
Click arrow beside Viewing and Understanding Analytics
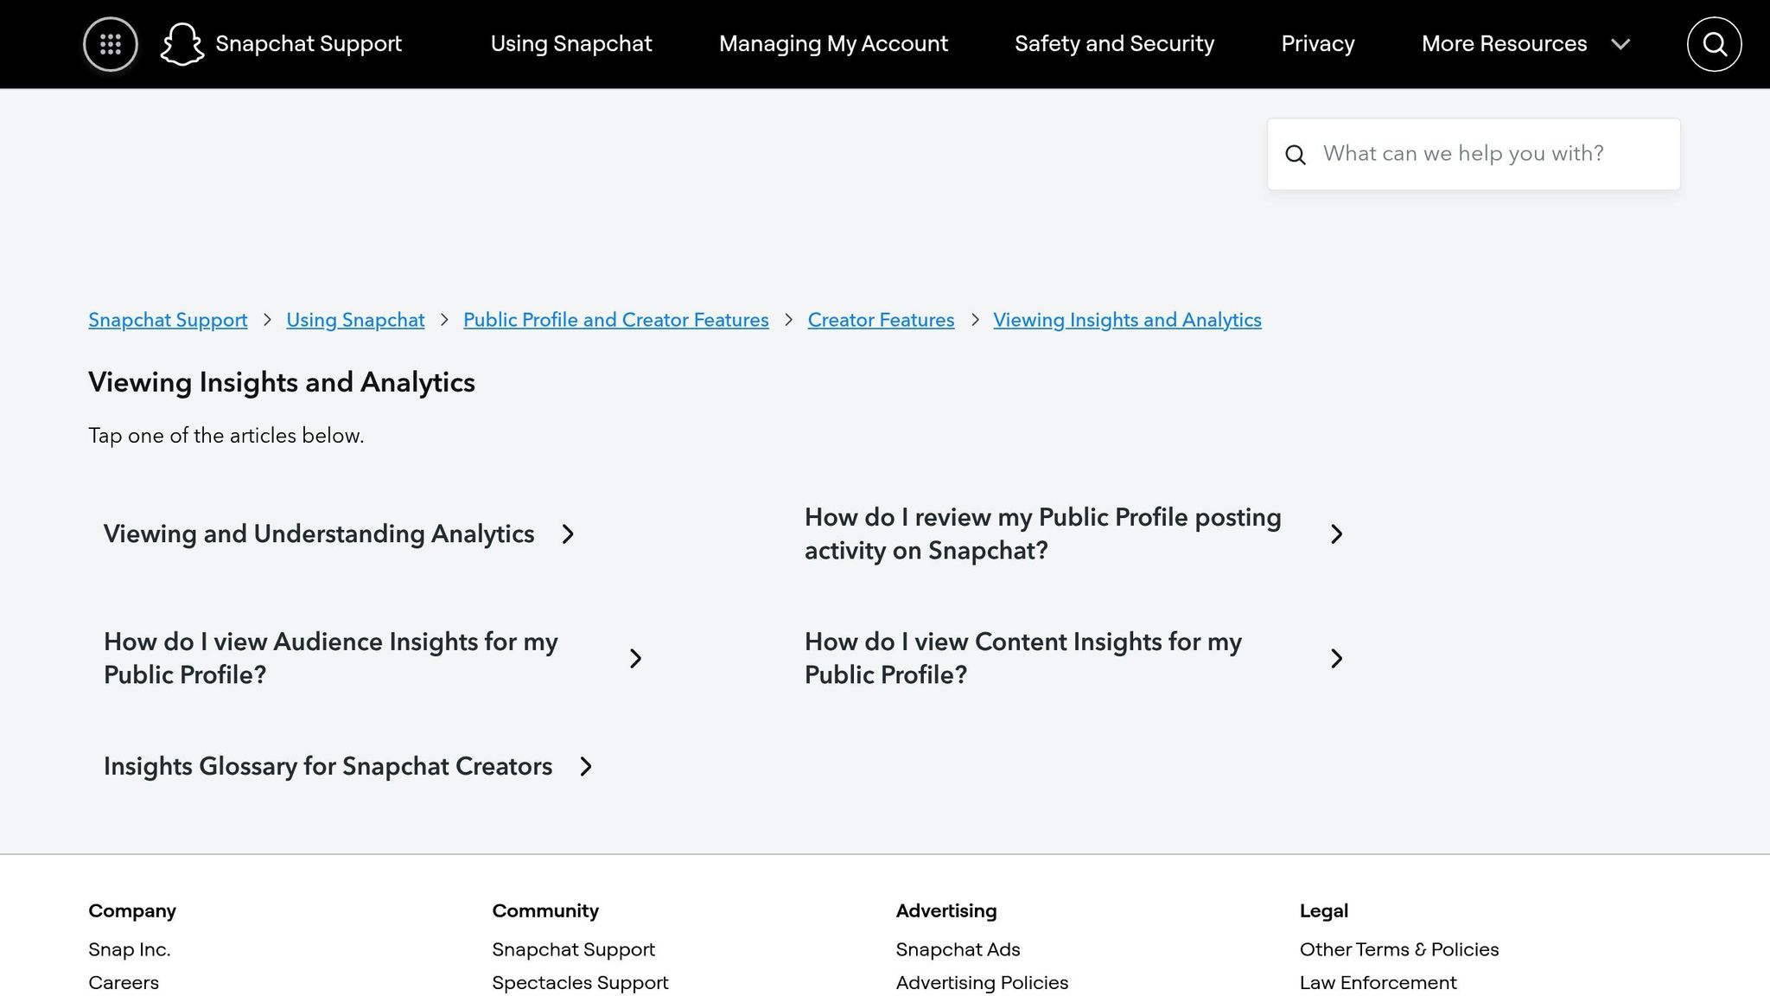pos(568,534)
